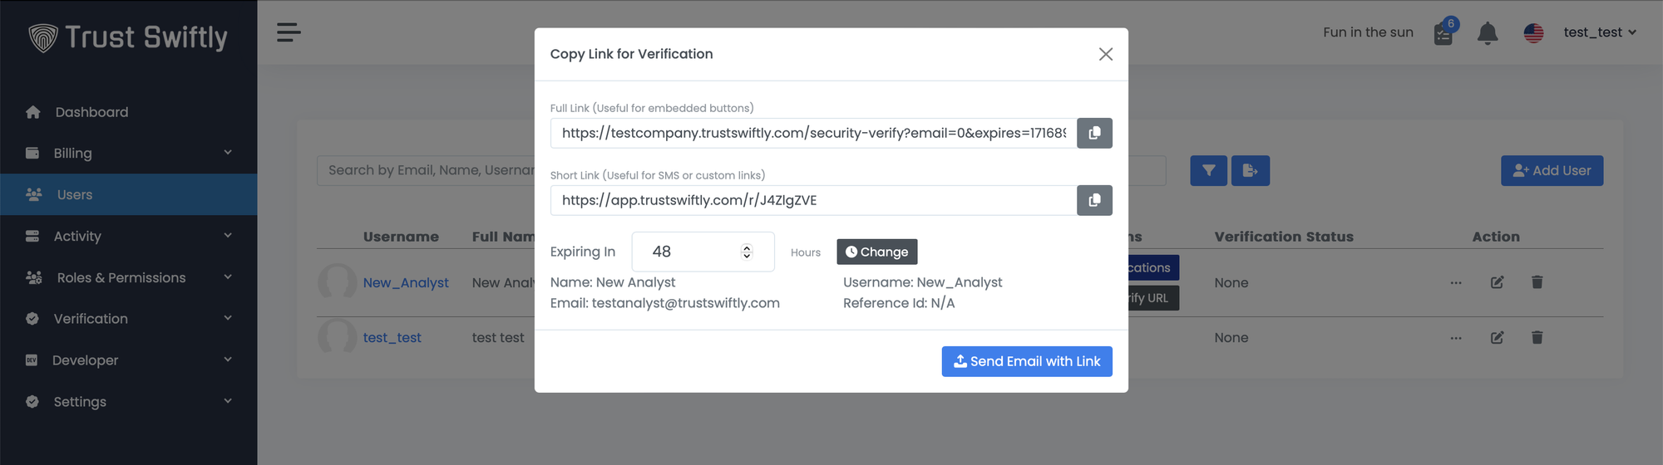Open the test_test account dropdown
The width and height of the screenshot is (1663, 465).
coord(1599,32)
